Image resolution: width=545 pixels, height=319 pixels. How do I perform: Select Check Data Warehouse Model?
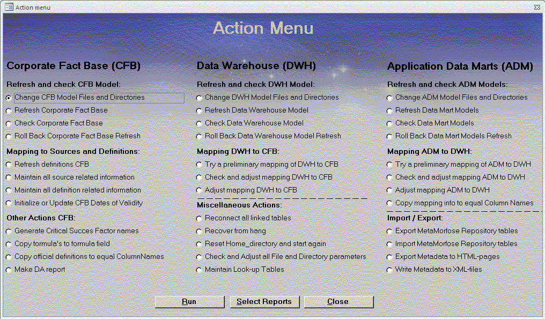(x=199, y=124)
